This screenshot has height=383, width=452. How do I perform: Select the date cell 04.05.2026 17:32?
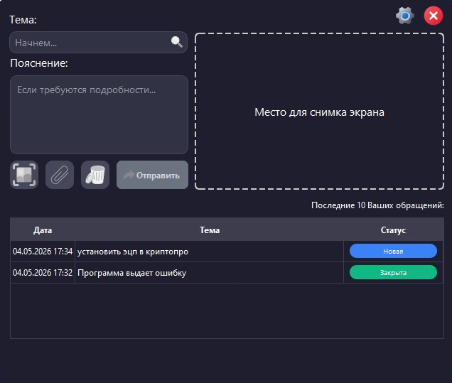pyautogui.click(x=43, y=273)
